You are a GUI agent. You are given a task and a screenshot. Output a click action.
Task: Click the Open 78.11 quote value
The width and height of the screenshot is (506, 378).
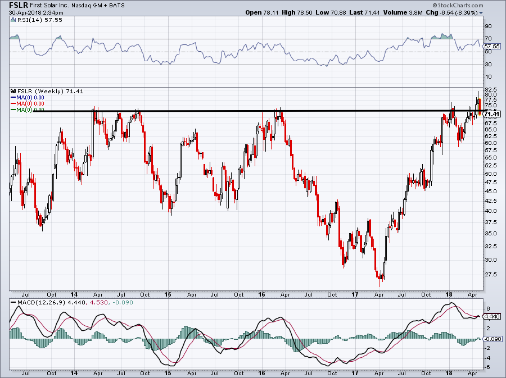pos(263,12)
